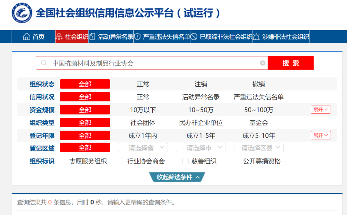The image size is (347, 215).
Task: Click the platform logo icon
Action: 22,13
